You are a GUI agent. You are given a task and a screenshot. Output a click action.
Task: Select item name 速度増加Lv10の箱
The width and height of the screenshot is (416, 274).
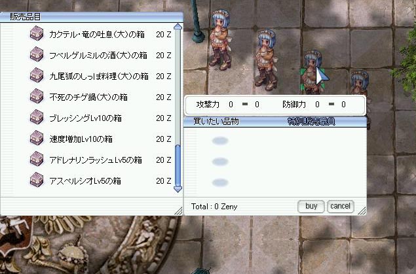pyautogui.click(x=81, y=139)
